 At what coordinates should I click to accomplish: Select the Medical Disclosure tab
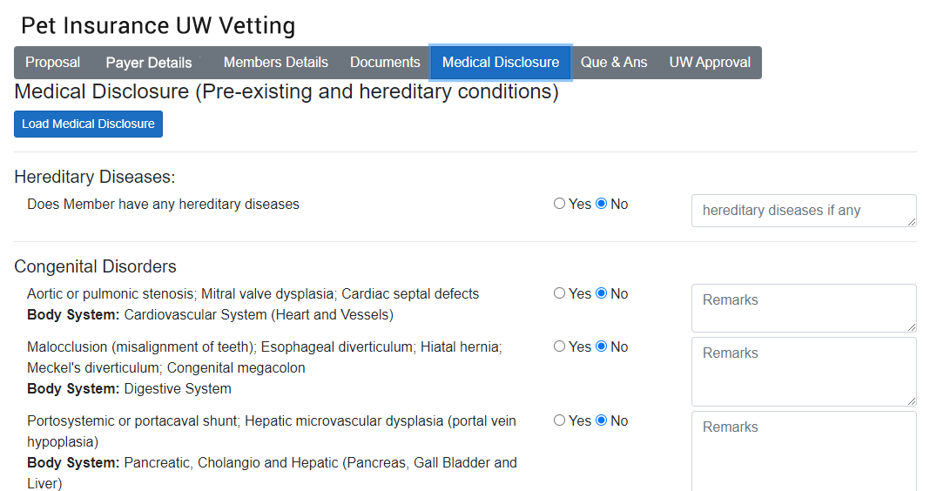coord(501,63)
